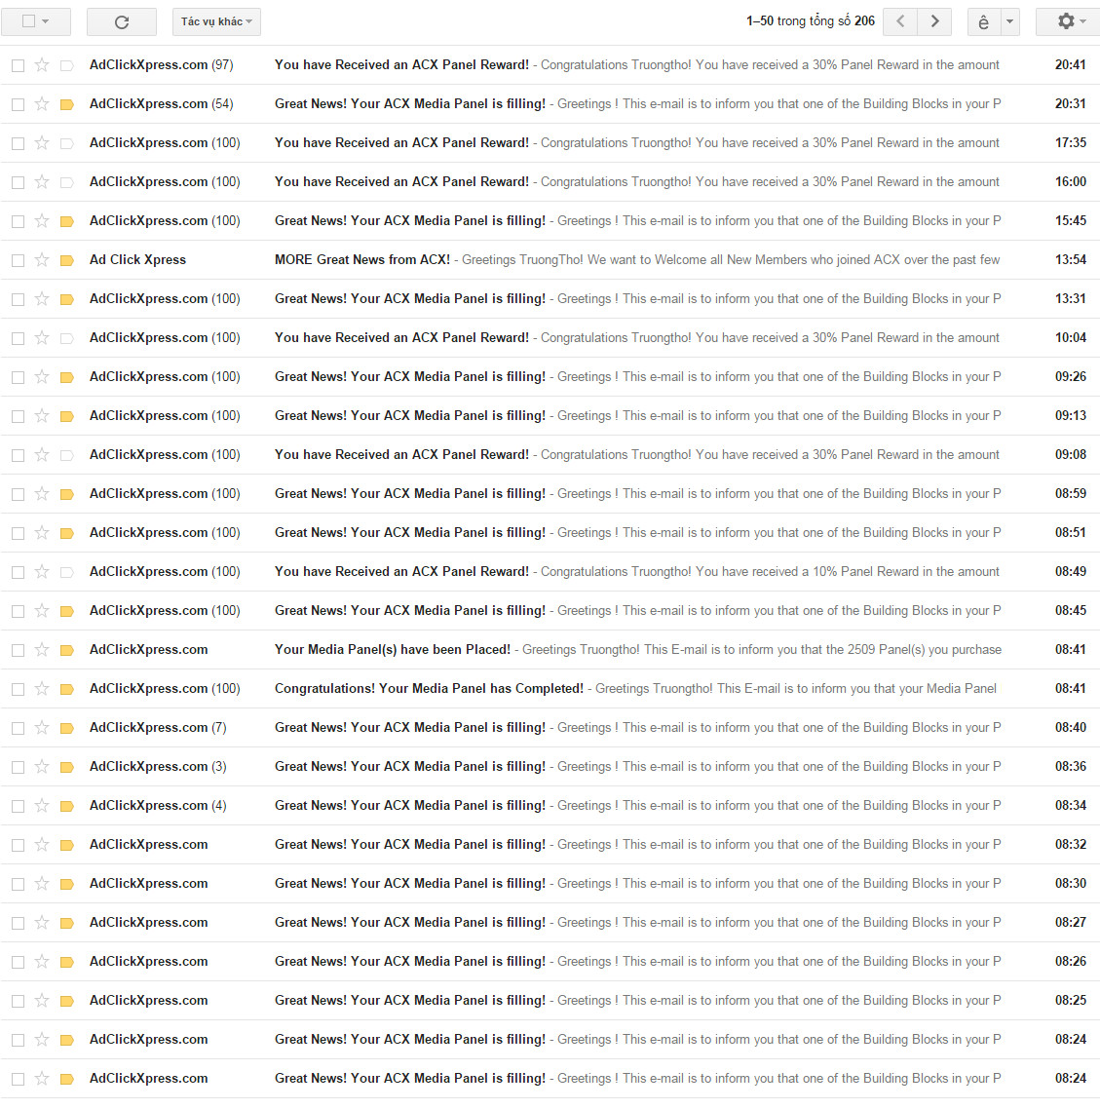Click the '1–50 trong tổng số 206' counter
The image size is (1100, 1109).
point(811,21)
